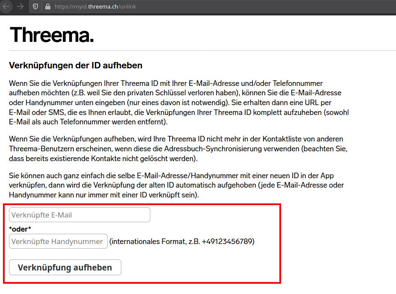Click the browser back arrow
396x294 pixels.
click(6, 6)
